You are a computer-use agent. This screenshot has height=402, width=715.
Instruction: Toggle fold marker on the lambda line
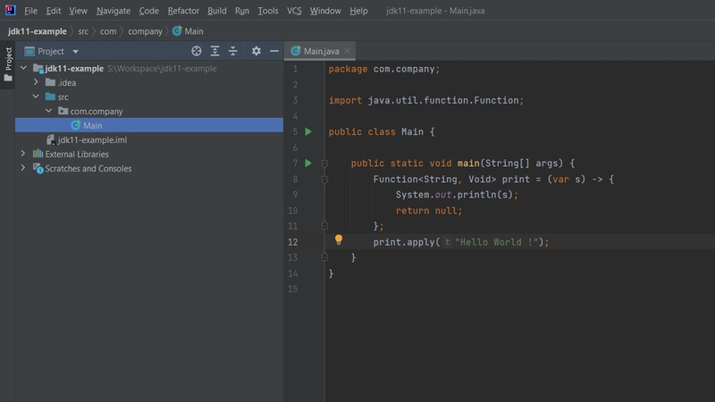click(x=325, y=180)
